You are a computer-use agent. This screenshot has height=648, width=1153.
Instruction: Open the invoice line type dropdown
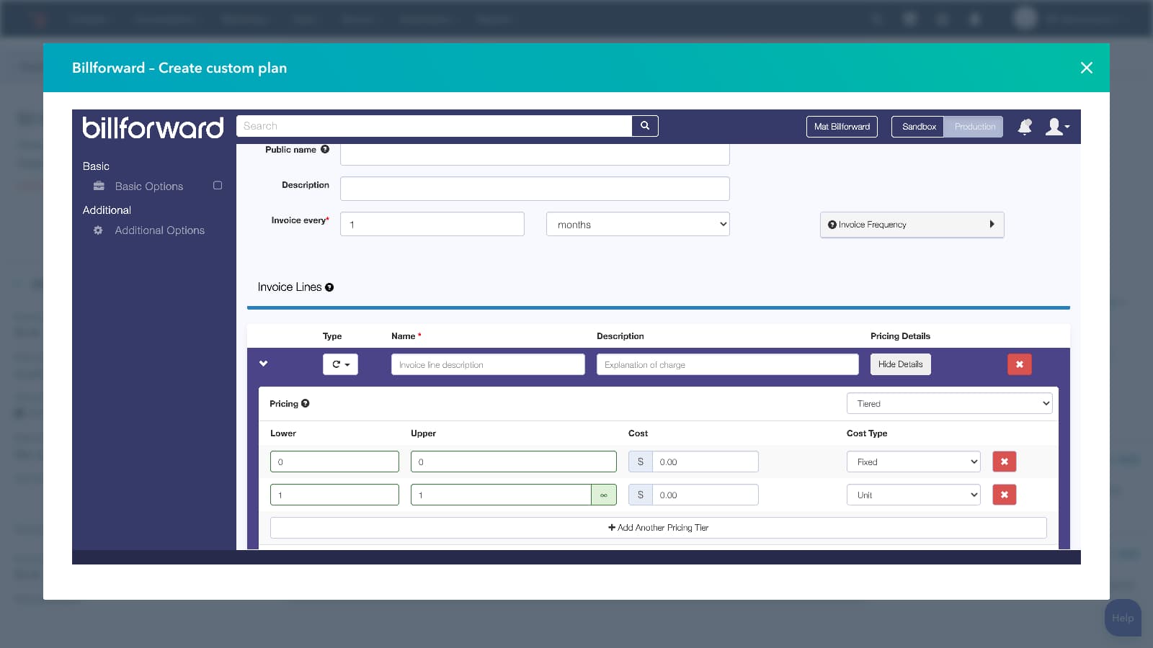tap(340, 364)
